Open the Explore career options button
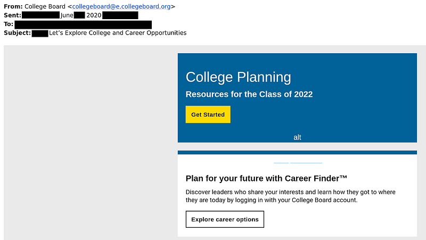This screenshot has width=426, height=240. (225, 219)
